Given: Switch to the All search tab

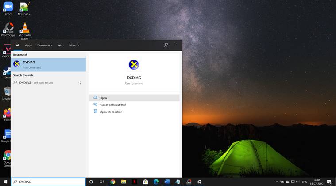Looking at the screenshot, I should click(x=18, y=45).
